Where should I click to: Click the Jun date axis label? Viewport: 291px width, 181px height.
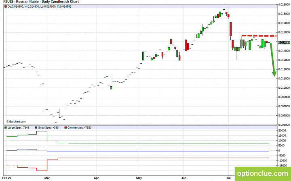[184, 178]
